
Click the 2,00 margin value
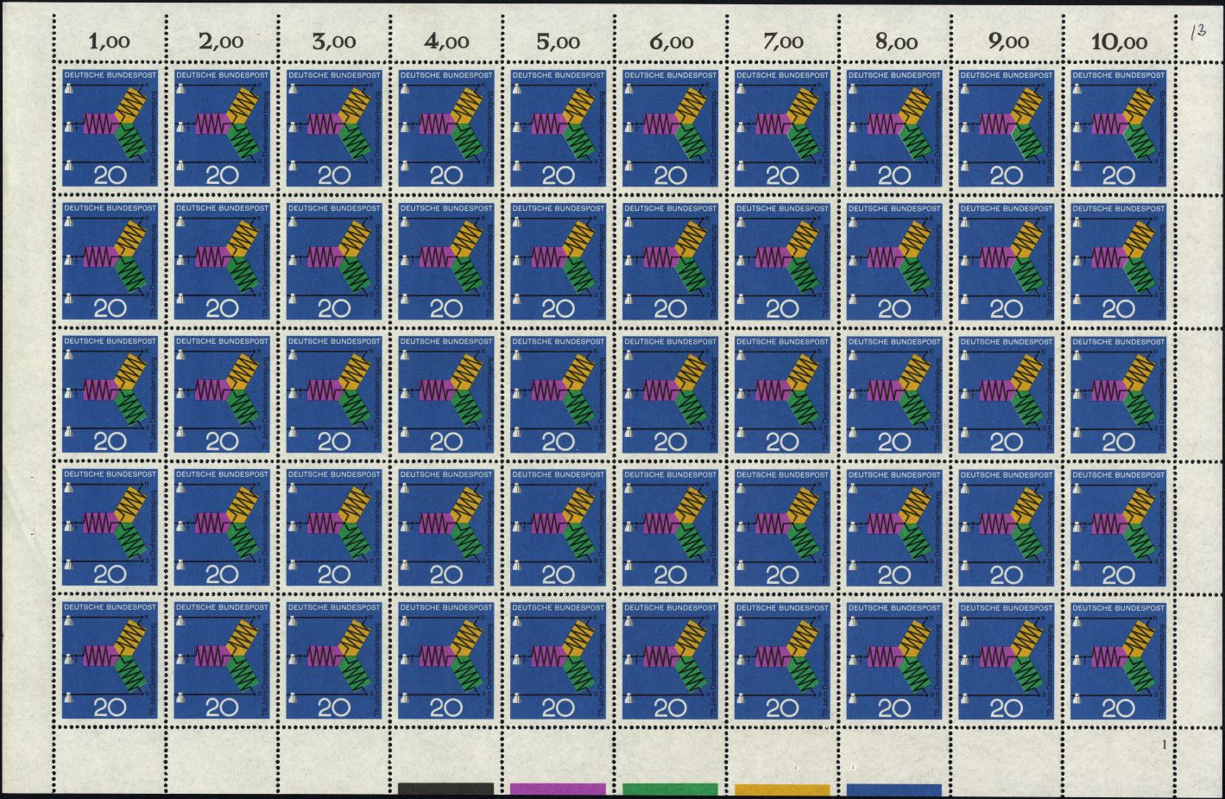(221, 41)
